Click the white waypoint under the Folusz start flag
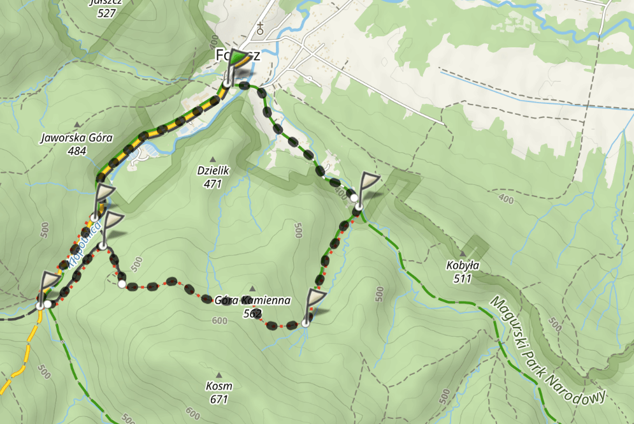The width and height of the screenshot is (634, 424). pos(227,84)
